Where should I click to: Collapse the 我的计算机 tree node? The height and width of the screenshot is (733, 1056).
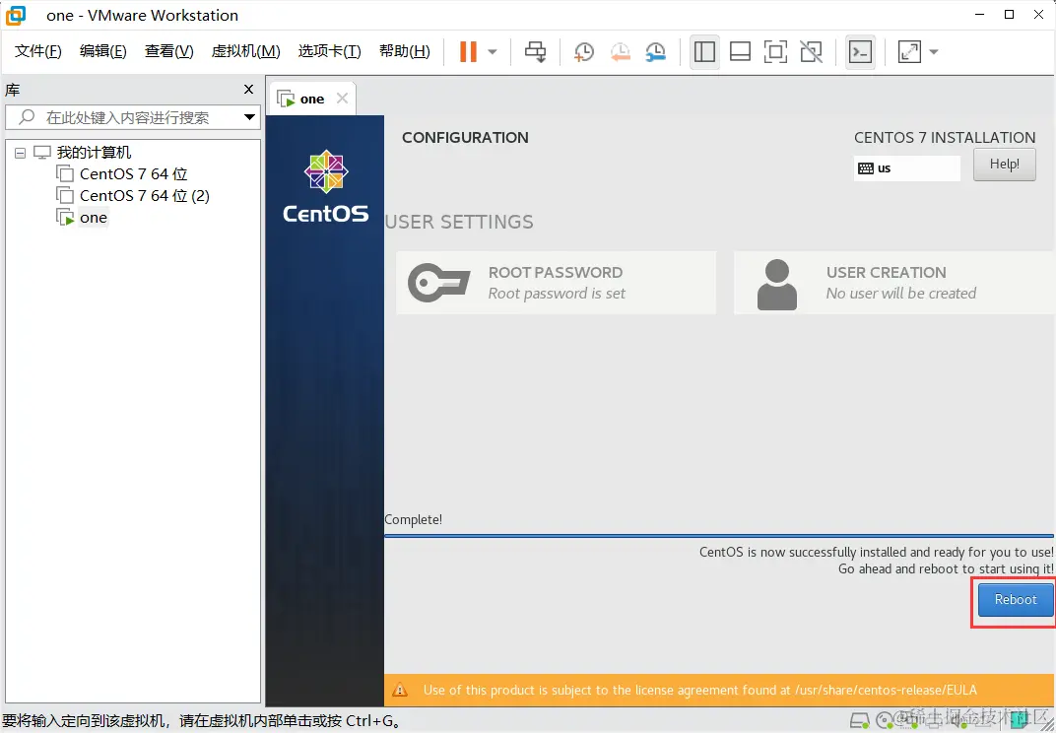coord(21,153)
